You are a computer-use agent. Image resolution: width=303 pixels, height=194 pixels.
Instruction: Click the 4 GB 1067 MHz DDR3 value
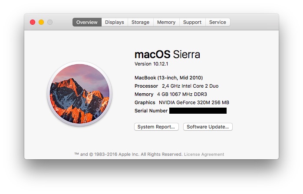click(x=182, y=94)
